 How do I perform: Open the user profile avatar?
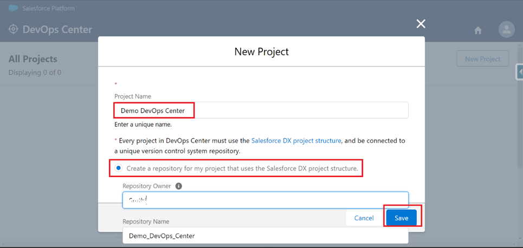[506, 29]
